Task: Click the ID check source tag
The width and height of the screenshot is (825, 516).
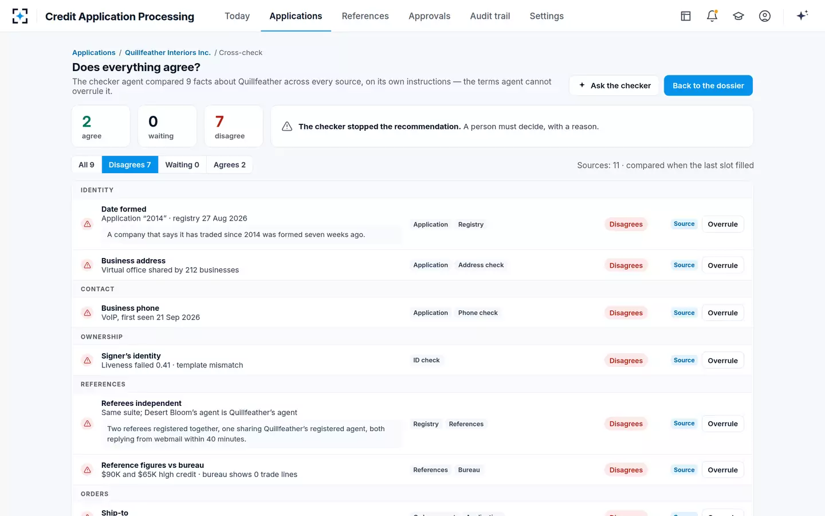Action: point(426,360)
